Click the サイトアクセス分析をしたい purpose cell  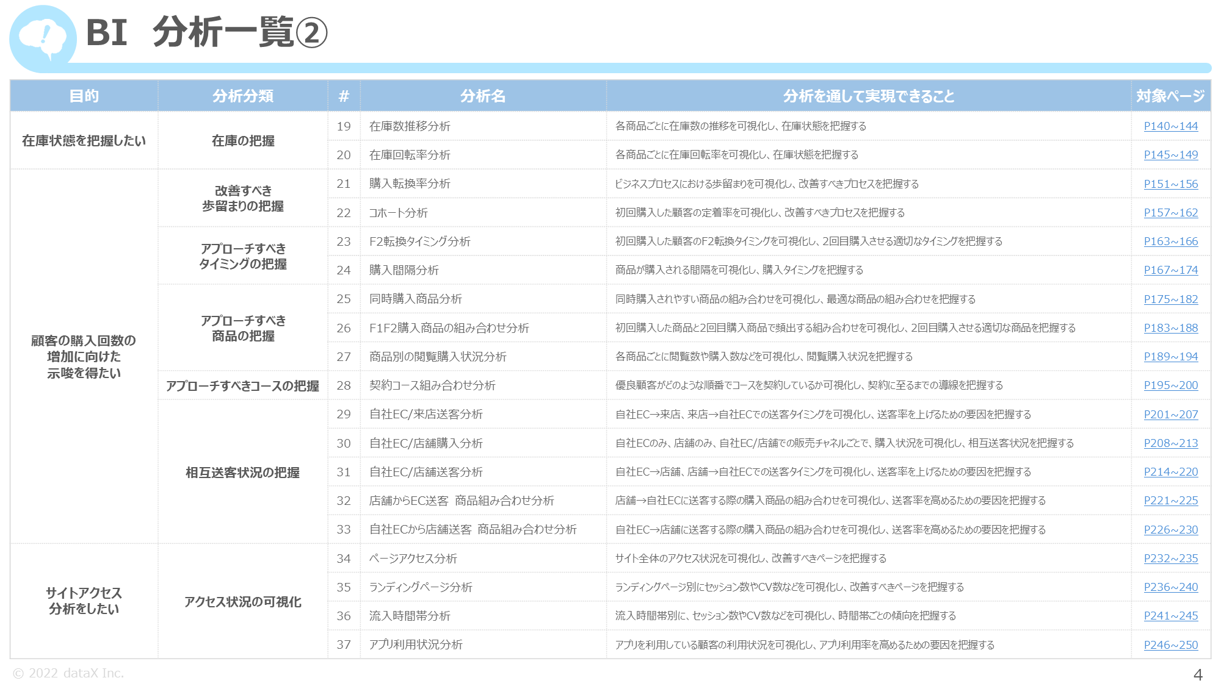pos(84,601)
